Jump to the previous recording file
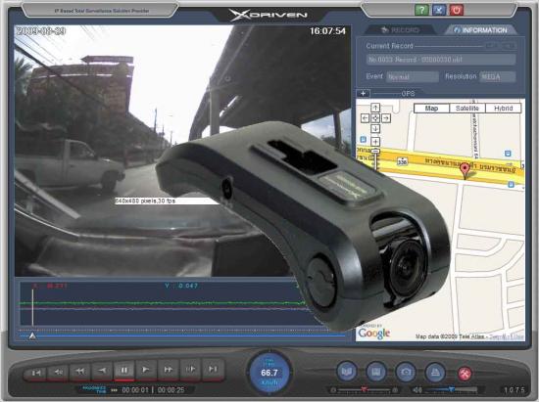539x402 pixels. [36, 372]
